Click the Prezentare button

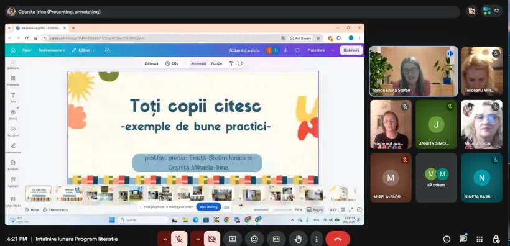point(316,50)
